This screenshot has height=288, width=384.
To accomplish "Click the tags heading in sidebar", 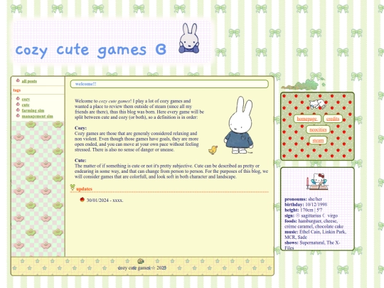I will click(17, 90).
